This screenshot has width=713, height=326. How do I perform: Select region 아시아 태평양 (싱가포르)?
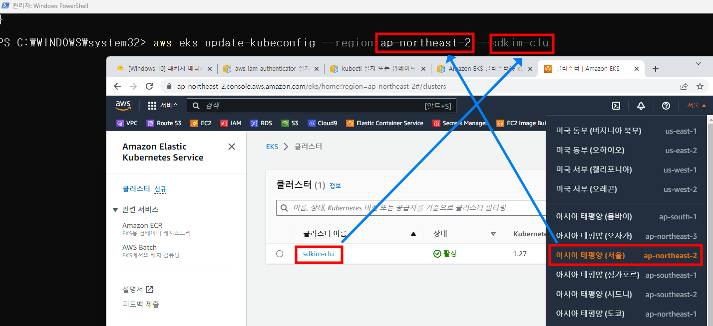pos(627,275)
